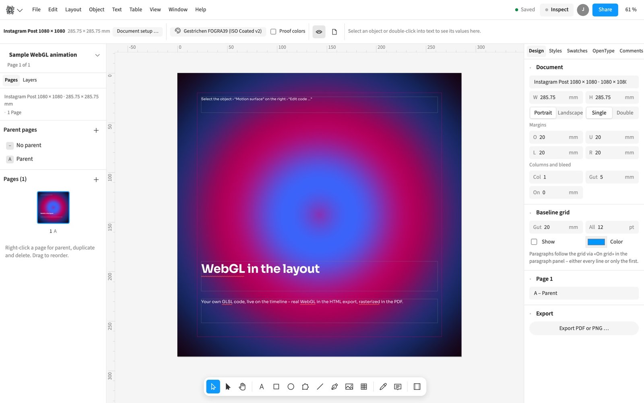Open the File menu
The height and width of the screenshot is (403, 644).
click(36, 10)
